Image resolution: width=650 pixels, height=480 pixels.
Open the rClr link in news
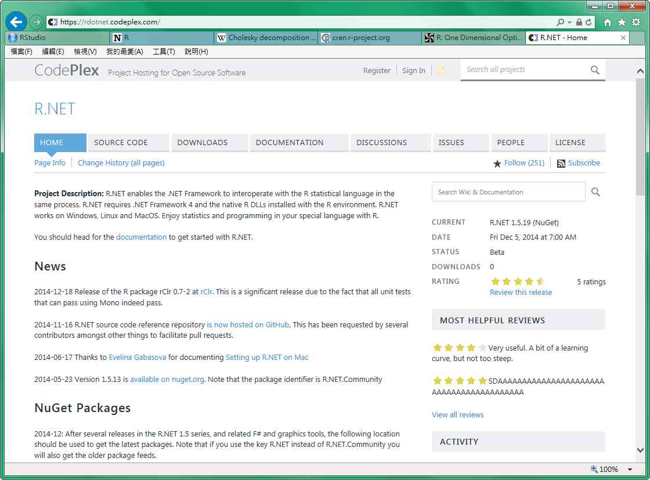tap(206, 292)
